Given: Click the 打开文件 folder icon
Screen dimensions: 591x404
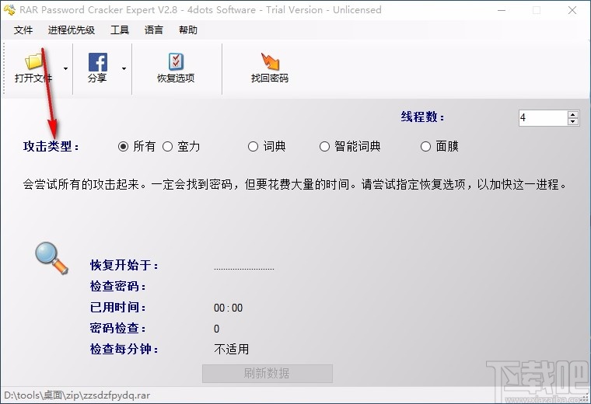Looking at the screenshot, I should 33,61.
